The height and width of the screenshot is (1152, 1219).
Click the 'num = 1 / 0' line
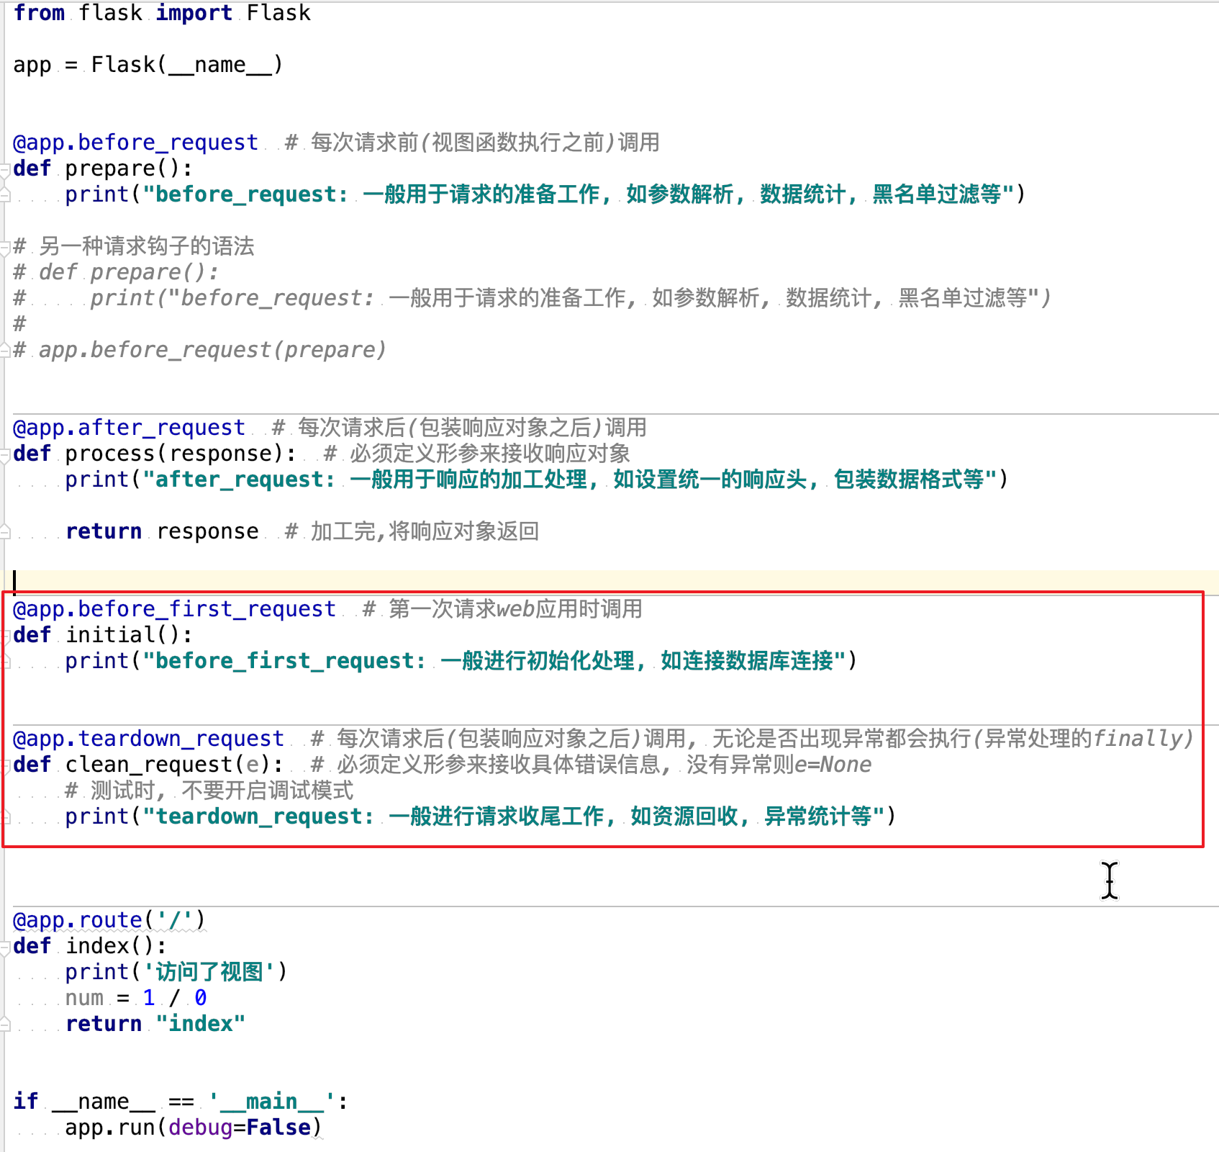pyautogui.click(x=136, y=998)
